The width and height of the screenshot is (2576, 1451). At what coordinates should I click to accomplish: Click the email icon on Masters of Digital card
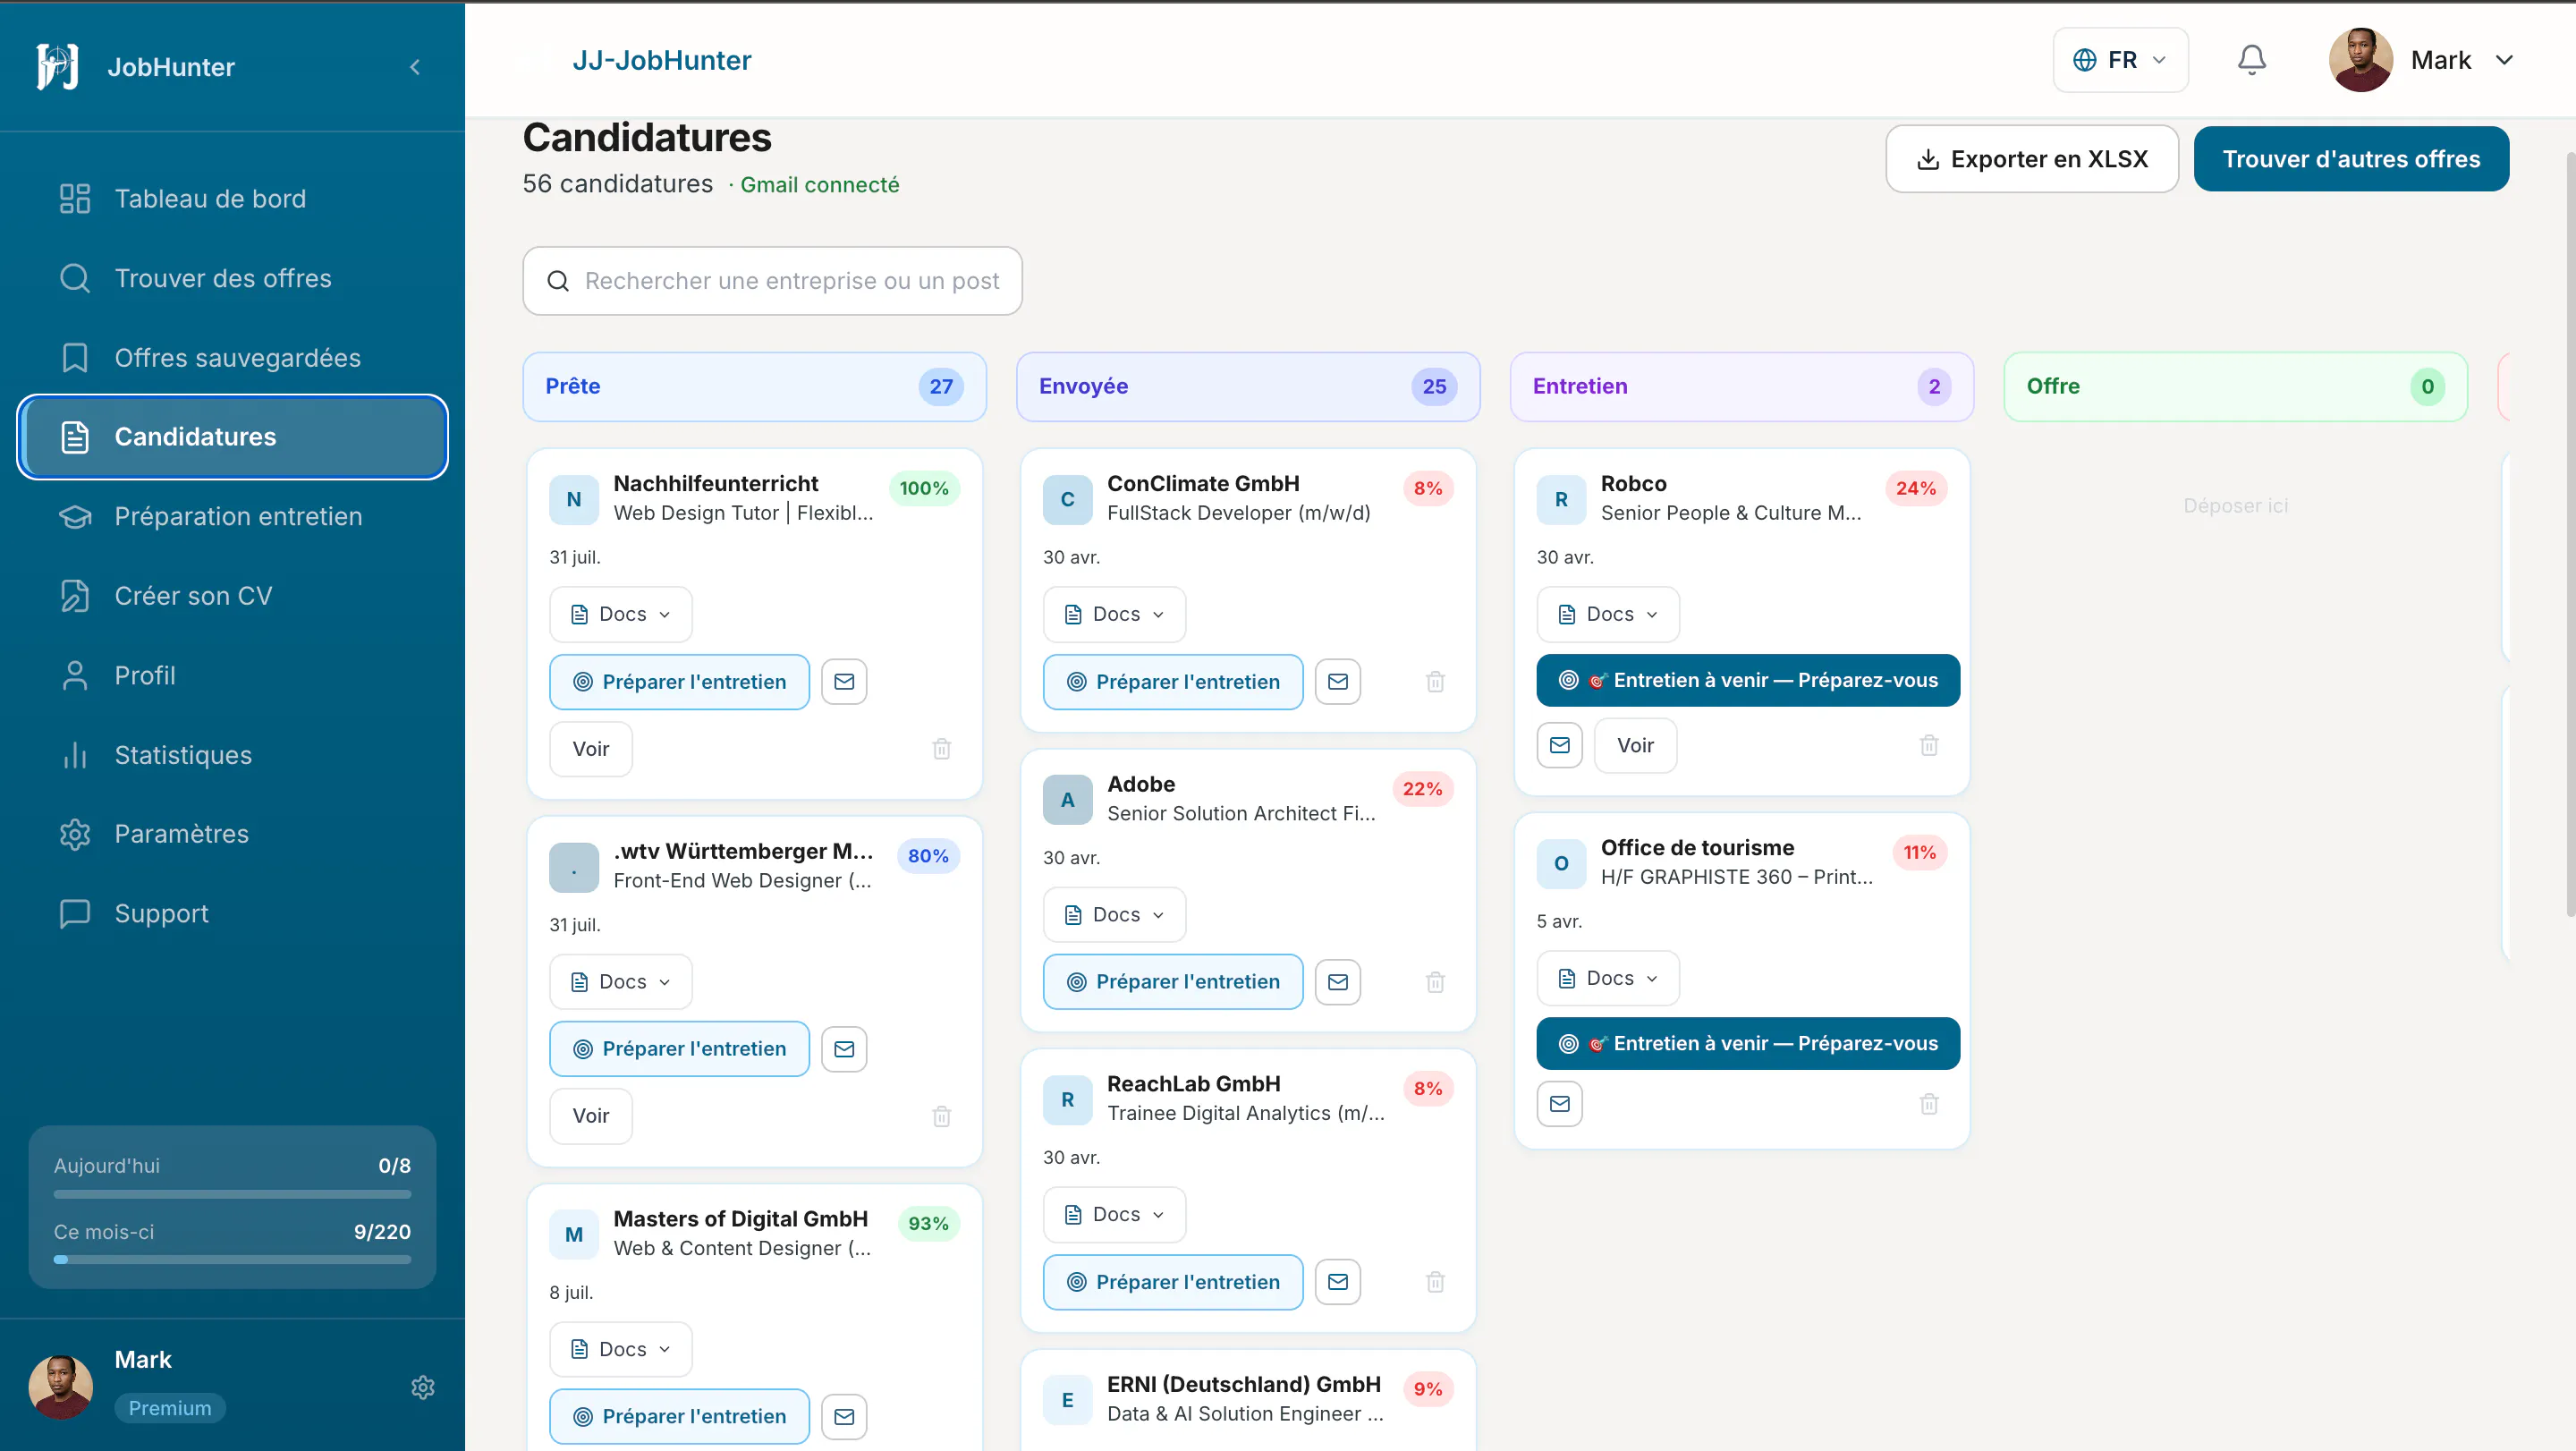click(844, 1416)
